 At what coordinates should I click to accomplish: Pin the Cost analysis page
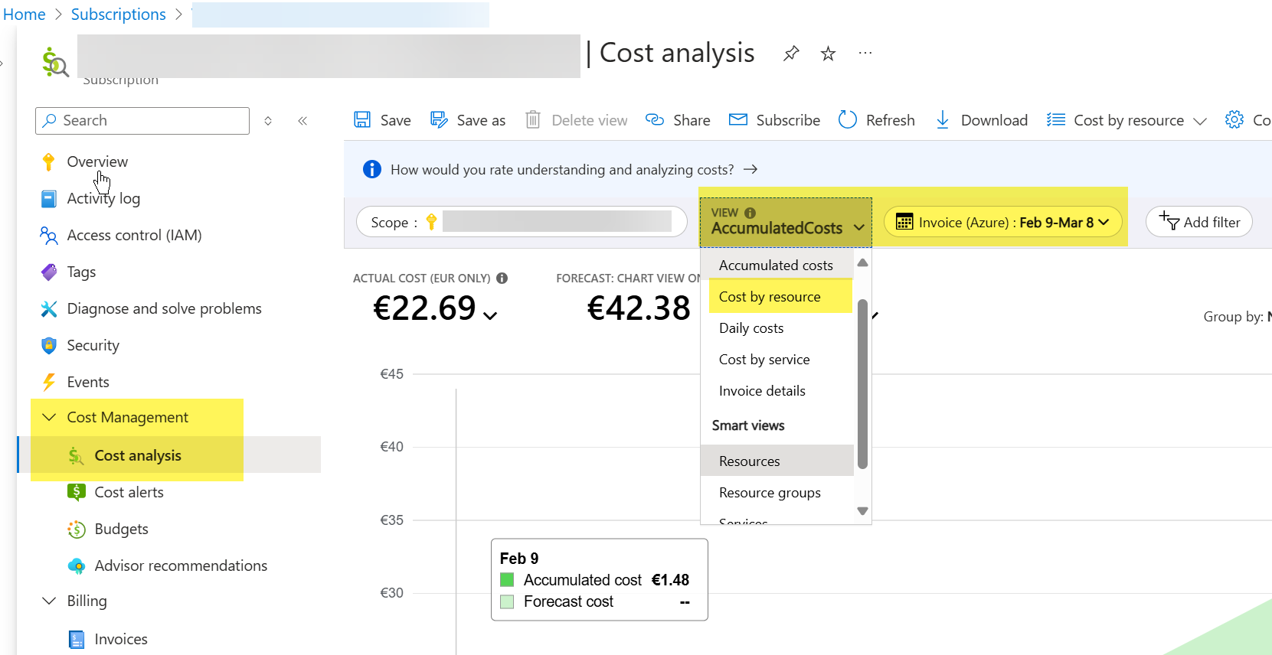point(791,54)
